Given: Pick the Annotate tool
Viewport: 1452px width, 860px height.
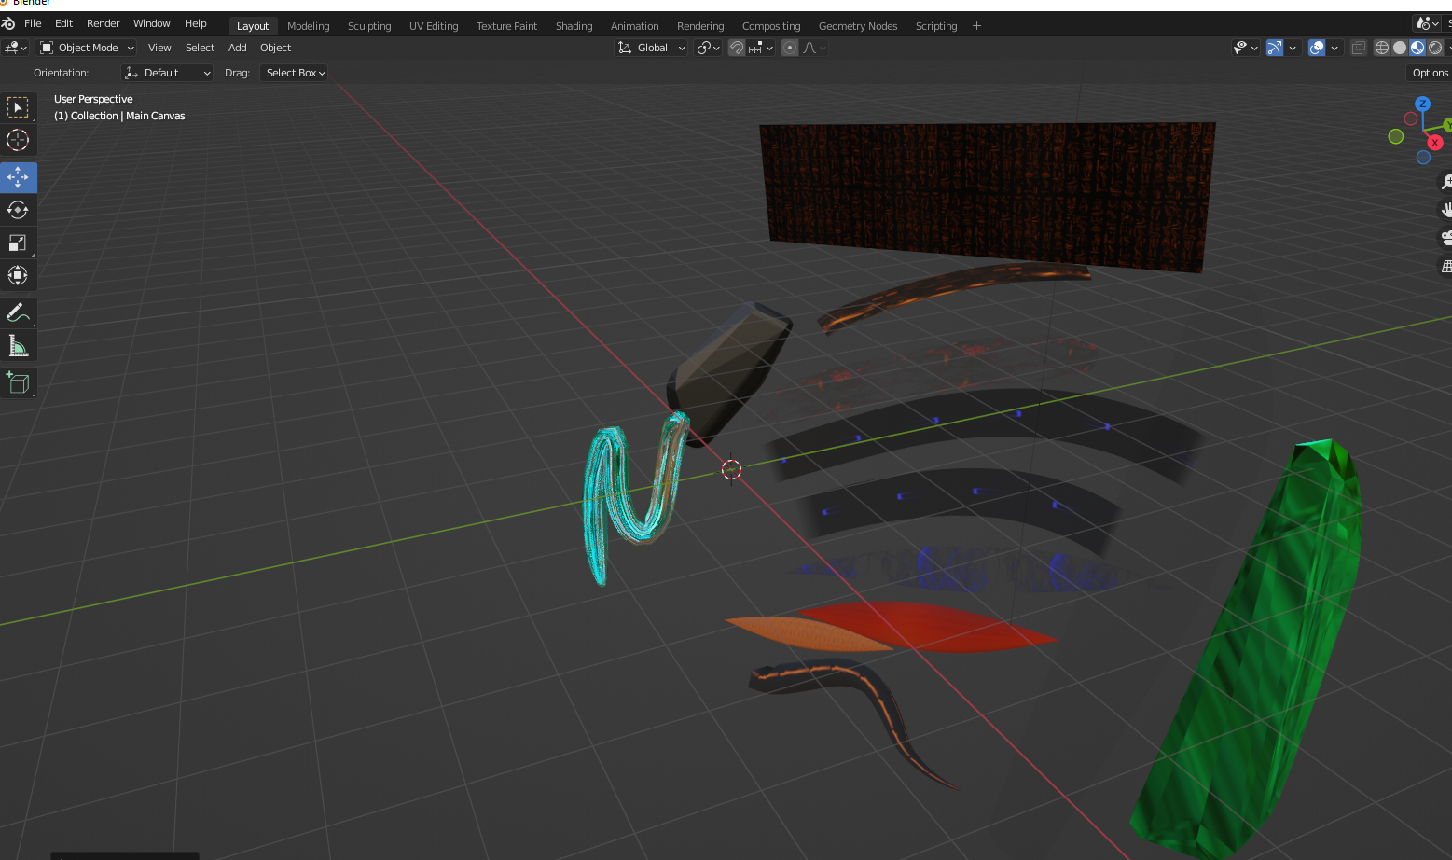Looking at the screenshot, I should [19, 312].
